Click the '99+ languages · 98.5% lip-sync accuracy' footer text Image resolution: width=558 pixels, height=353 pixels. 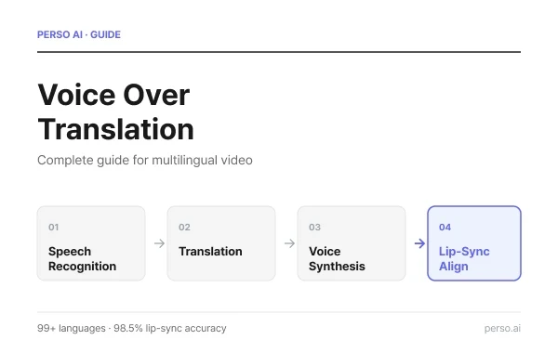pyautogui.click(x=132, y=328)
